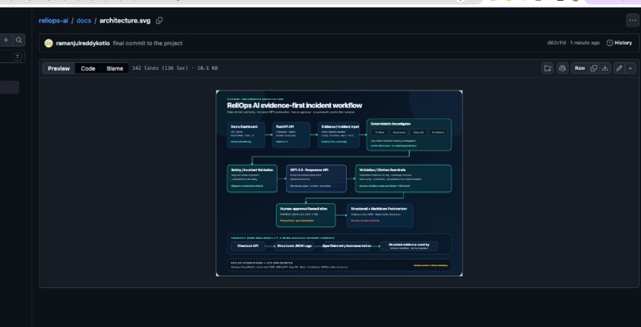
Task: Click the 'Structured JSON Logs' box in diagram
Action: click(294, 246)
